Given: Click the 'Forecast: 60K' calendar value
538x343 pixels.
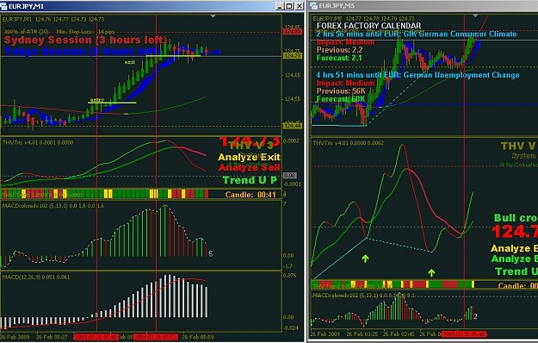Looking at the screenshot, I should [341, 99].
